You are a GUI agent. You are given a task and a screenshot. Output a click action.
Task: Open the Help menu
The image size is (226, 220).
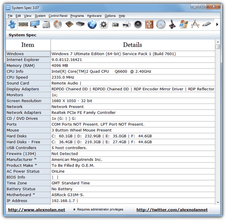tap(122, 16)
